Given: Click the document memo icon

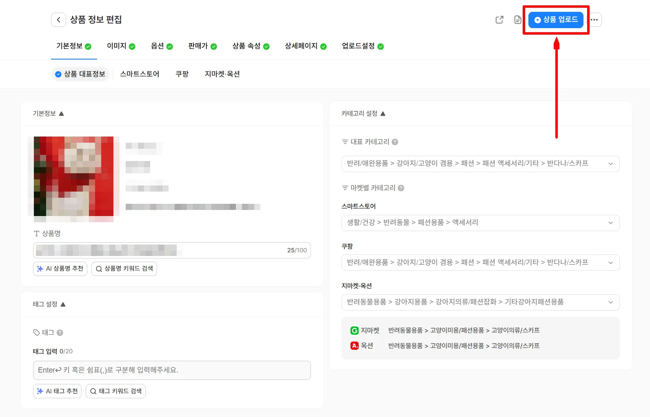Looking at the screenshot, I should point(517,20).
